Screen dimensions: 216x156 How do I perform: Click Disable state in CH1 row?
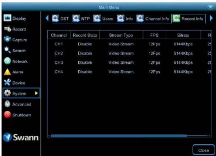point(85,44)
